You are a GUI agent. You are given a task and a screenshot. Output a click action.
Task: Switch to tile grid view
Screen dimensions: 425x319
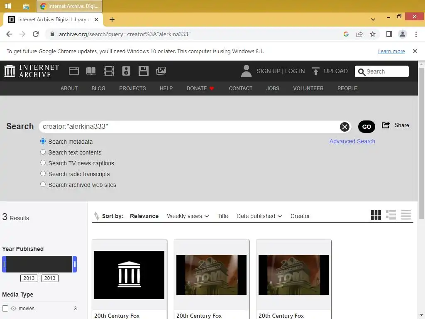(x=376, y=215)
